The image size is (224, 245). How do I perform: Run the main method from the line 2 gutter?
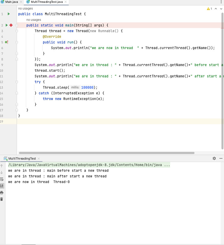pyautogui.click(x=7, y=25)
